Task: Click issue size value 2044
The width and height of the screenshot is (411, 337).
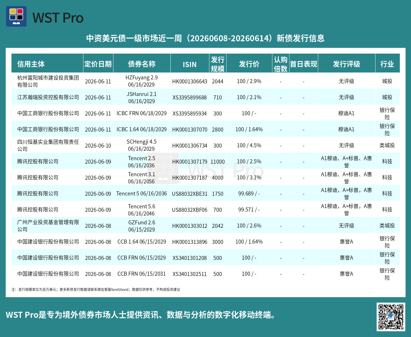Action: 218,82
